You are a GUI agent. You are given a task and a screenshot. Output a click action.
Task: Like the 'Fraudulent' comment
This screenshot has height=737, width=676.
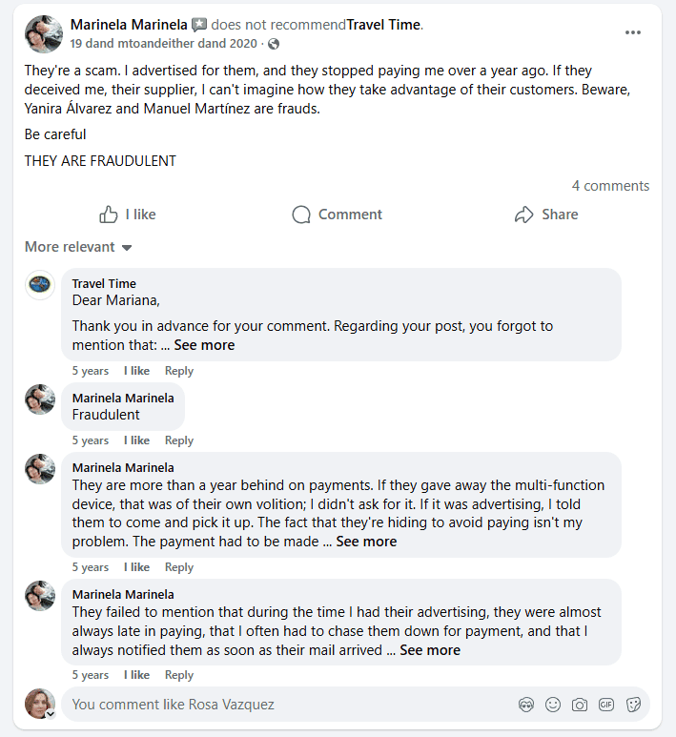(136, 440)
